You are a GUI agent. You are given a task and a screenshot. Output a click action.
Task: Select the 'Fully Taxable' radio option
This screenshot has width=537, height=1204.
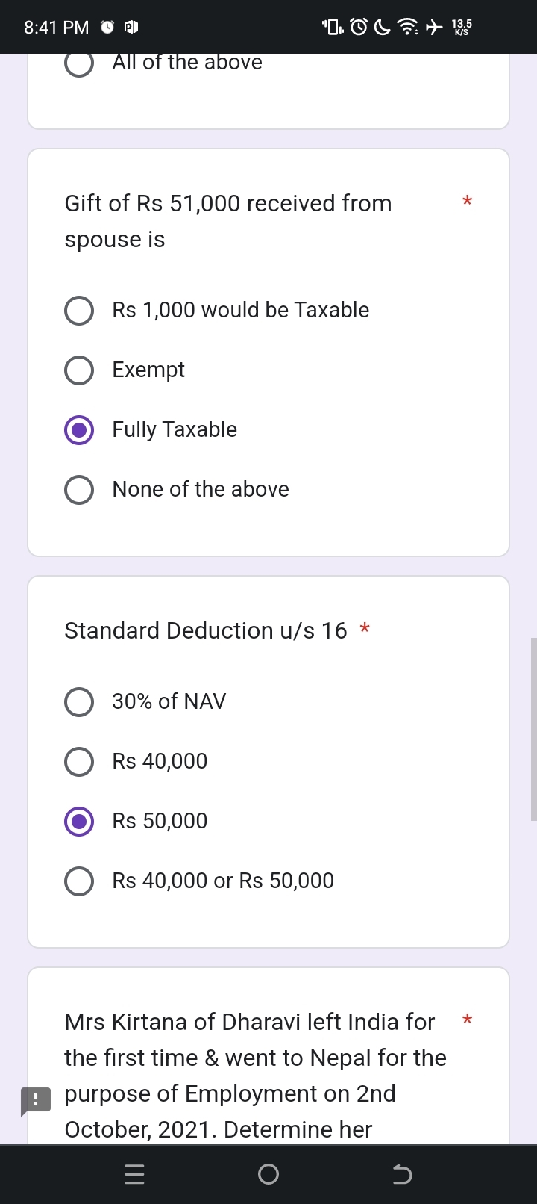79,429
